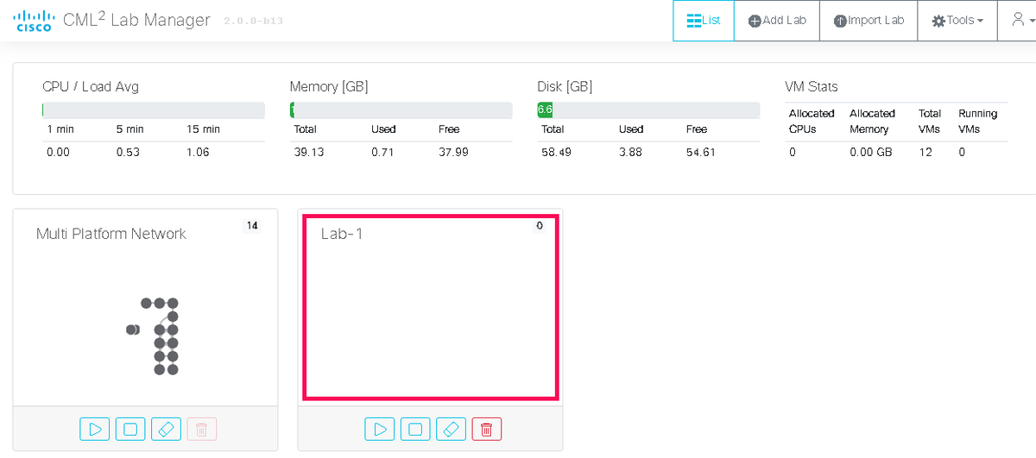Click version text 2.0.0-b13
The width and height of the screenshot is (1036, 458).
pos(255,21)
